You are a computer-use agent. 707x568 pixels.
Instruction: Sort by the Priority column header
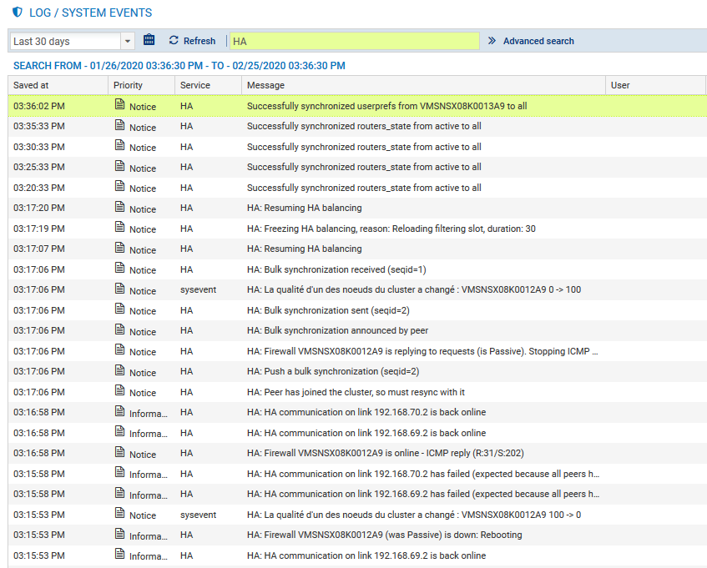(129, 85)
